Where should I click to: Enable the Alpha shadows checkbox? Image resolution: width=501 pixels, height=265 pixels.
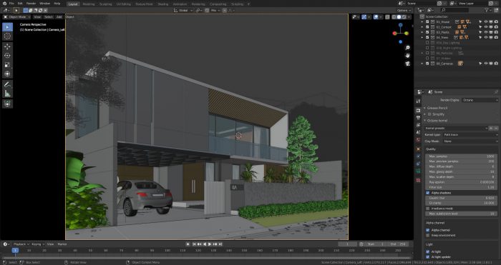[428, 193]
